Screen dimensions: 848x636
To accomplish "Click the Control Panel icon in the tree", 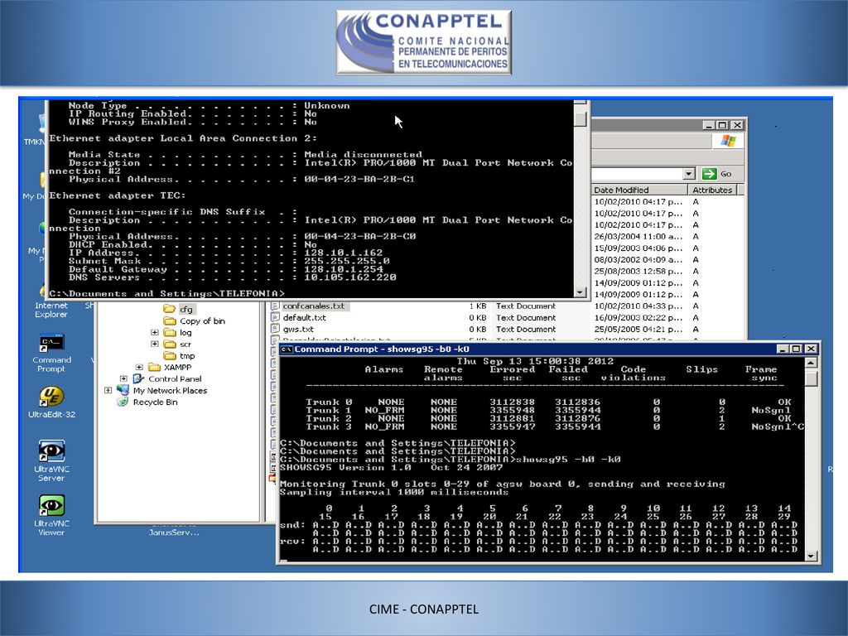I will pyautogui.click(x=139, y=378).
